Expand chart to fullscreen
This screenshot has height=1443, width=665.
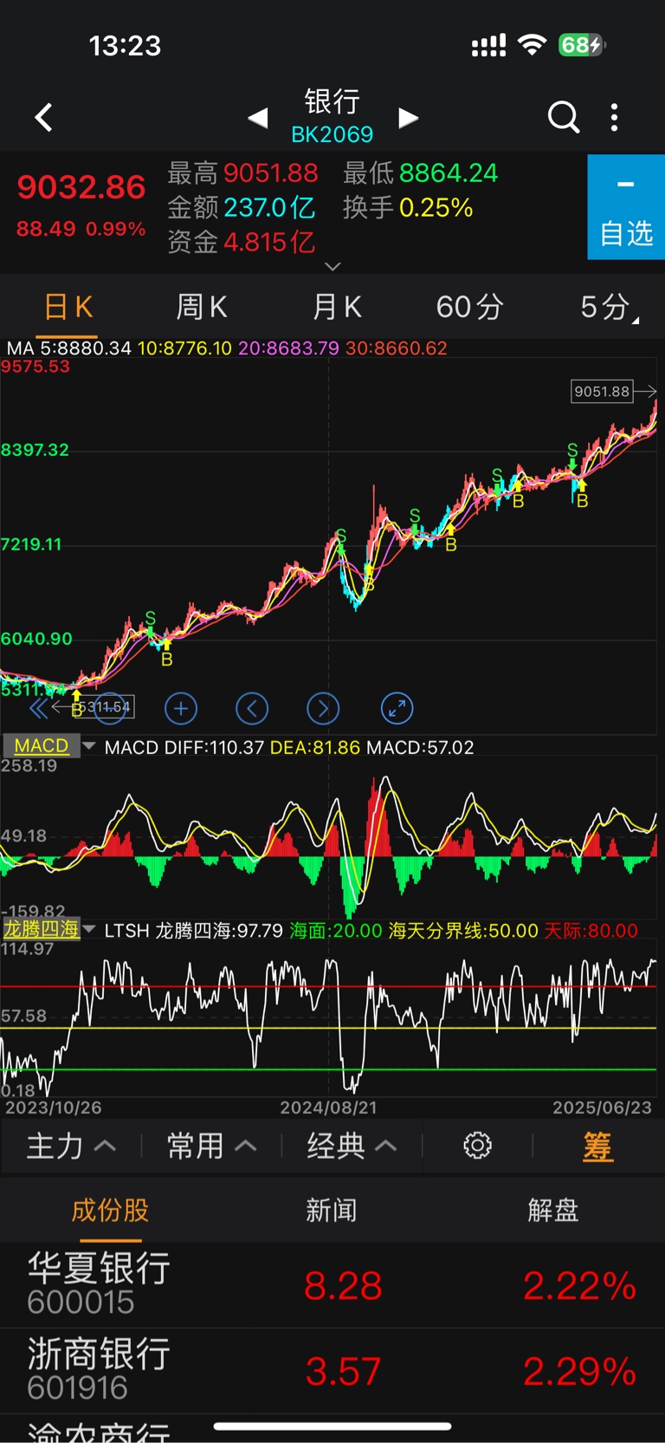pyautogui.click(x=397, y=709)
